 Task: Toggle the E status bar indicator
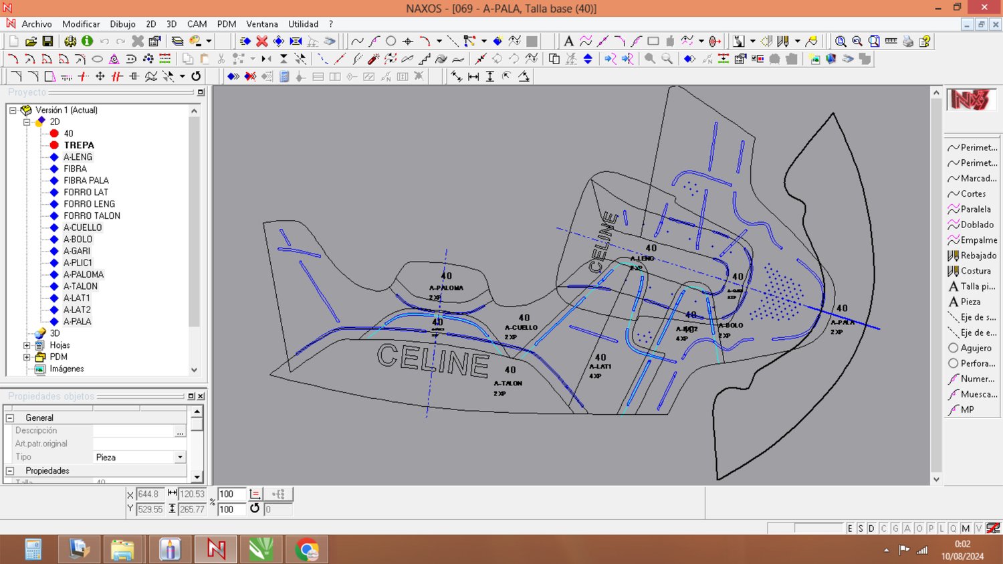850,529
